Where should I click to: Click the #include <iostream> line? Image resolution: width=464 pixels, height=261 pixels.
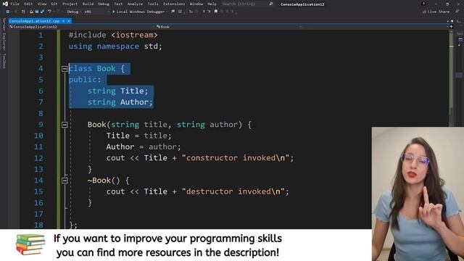113,35
